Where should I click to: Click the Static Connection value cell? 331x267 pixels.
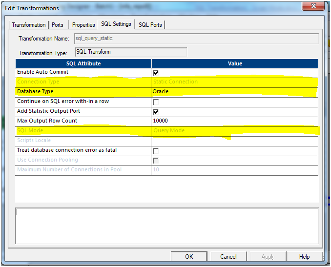[x=234, y=83]
